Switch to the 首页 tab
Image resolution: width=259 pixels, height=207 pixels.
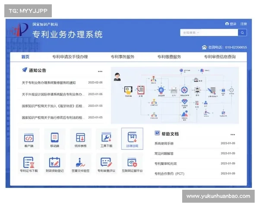pyautogui.click(x=25, y=57)
